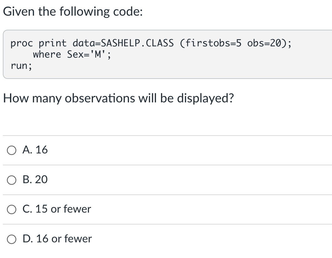Viewport: 332px width, 258px height.
Task: Click the word "displayed?" in the question
Action: click(x=205, y=99)
